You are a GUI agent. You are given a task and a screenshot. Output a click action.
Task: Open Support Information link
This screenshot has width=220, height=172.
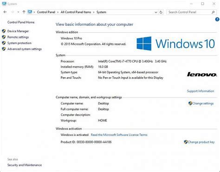[x=201, y=91]
